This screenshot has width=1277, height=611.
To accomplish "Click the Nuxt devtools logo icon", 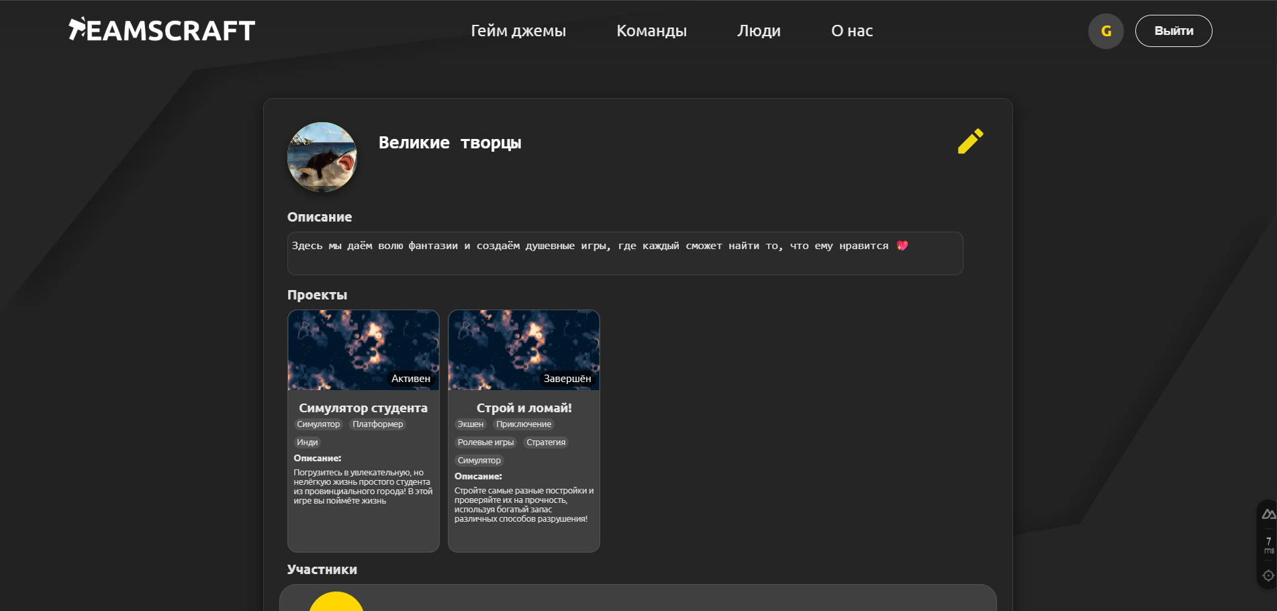I will (1268, 514).
